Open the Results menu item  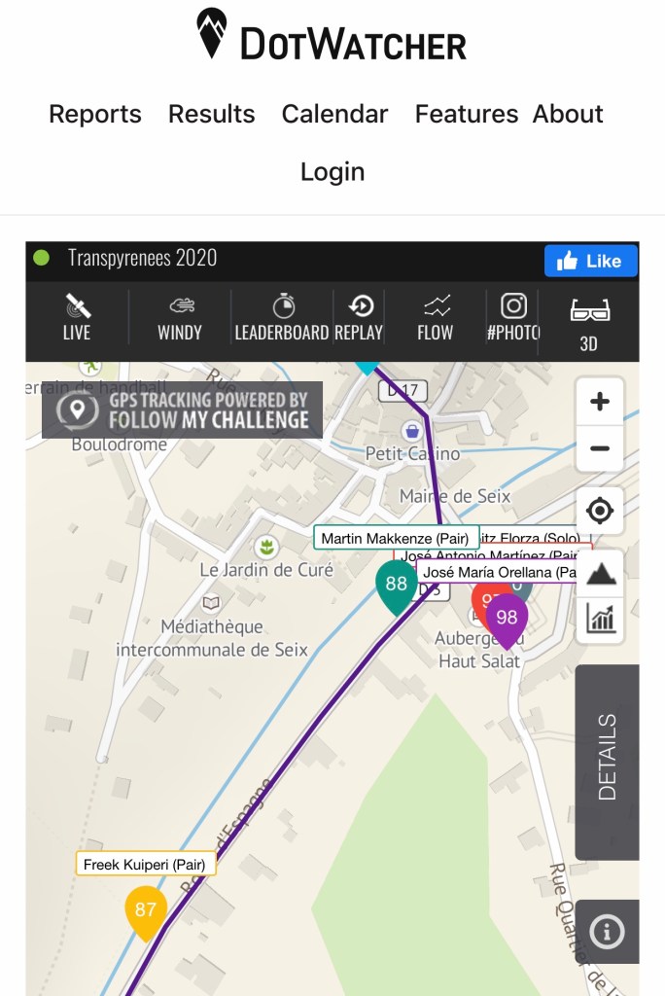(212, 114)
